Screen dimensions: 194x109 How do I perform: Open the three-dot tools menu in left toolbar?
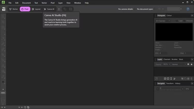[3, 93]
